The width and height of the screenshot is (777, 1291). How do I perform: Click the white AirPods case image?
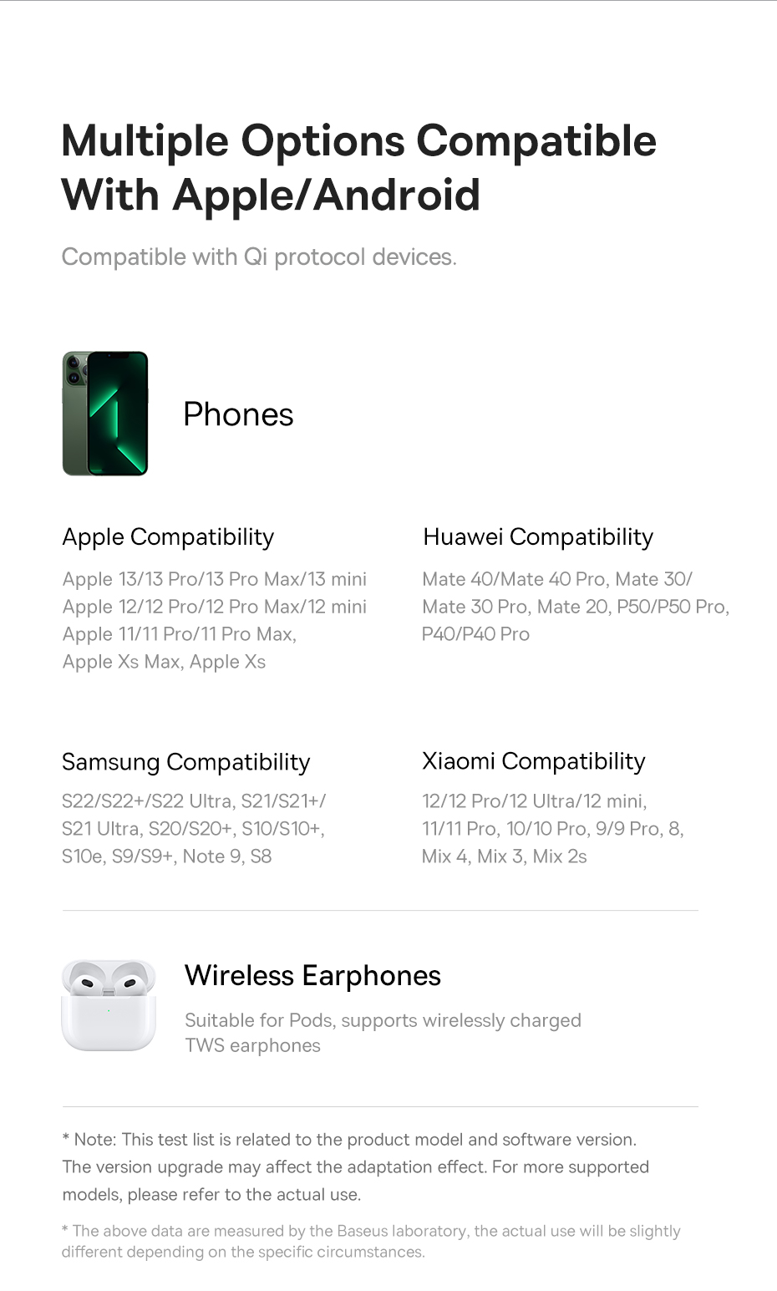pos(109,1004)
